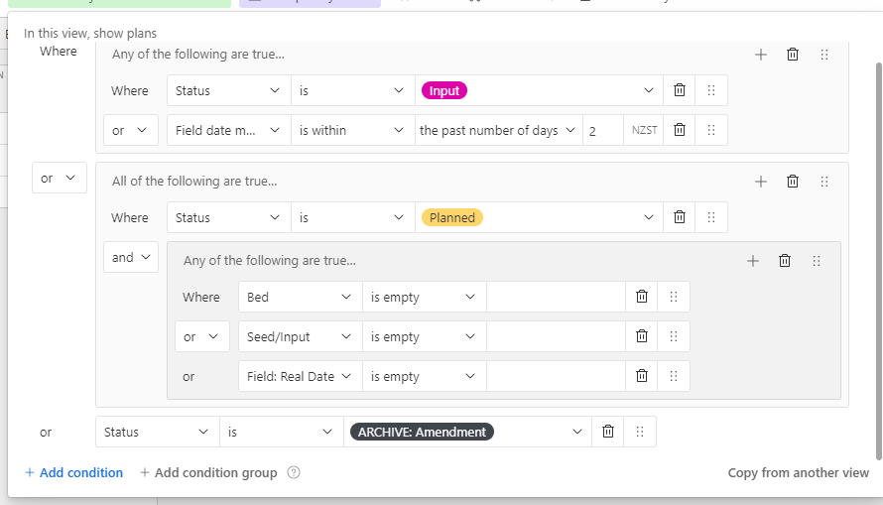This screenshot has width=883, height=505.
Task: Delete the Field date is within condition
Action: click(680, 130)
